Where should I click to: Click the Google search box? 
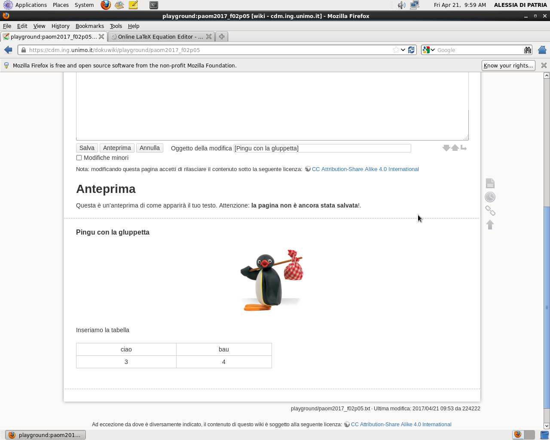click(479, 50)
